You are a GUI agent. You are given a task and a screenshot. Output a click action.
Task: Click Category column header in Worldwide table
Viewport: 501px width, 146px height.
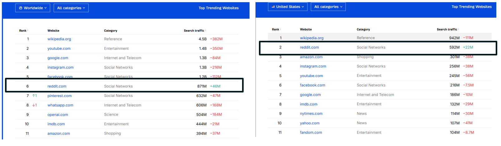click(x=111, y=31)
